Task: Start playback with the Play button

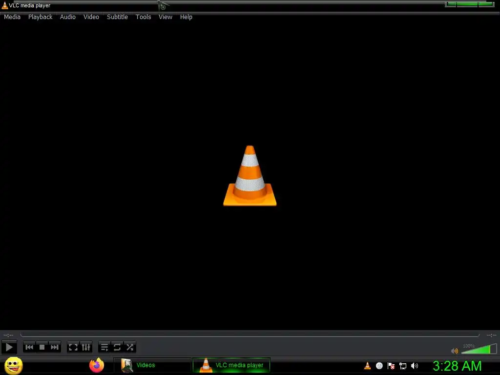Action: coord(9,347)
